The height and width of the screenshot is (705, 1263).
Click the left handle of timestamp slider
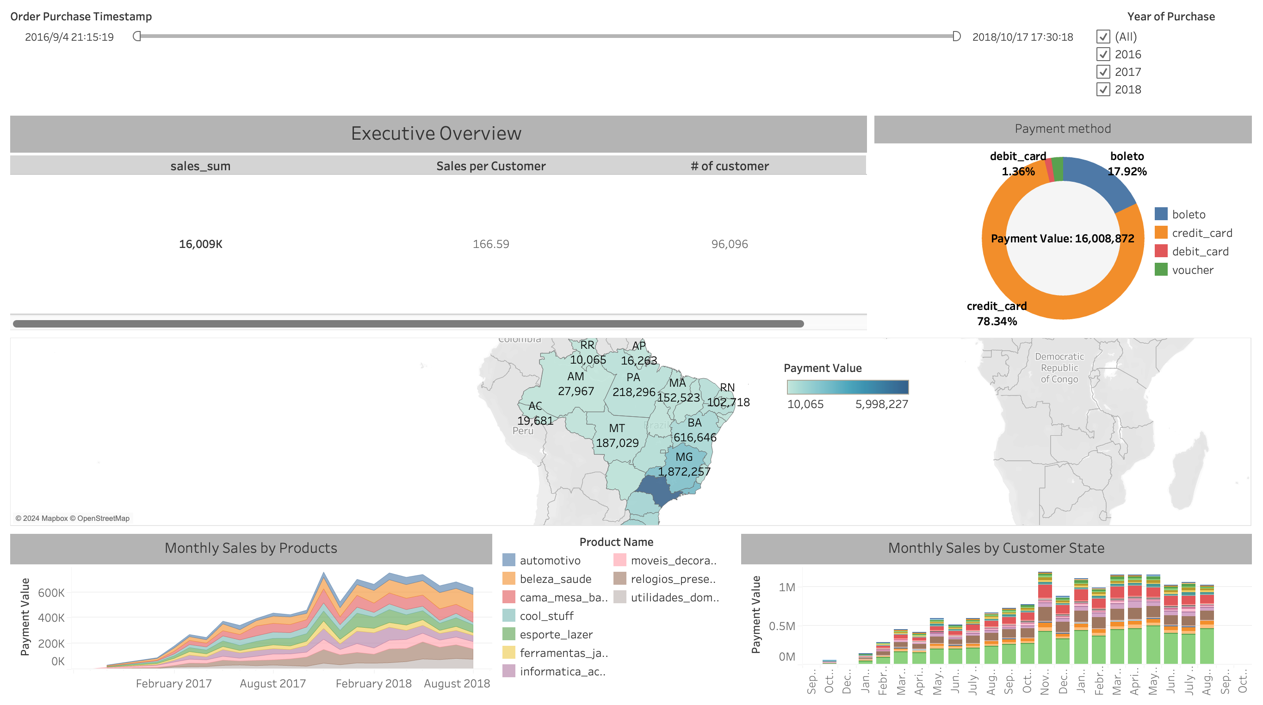pyautogui.click(x=137, y=36)
